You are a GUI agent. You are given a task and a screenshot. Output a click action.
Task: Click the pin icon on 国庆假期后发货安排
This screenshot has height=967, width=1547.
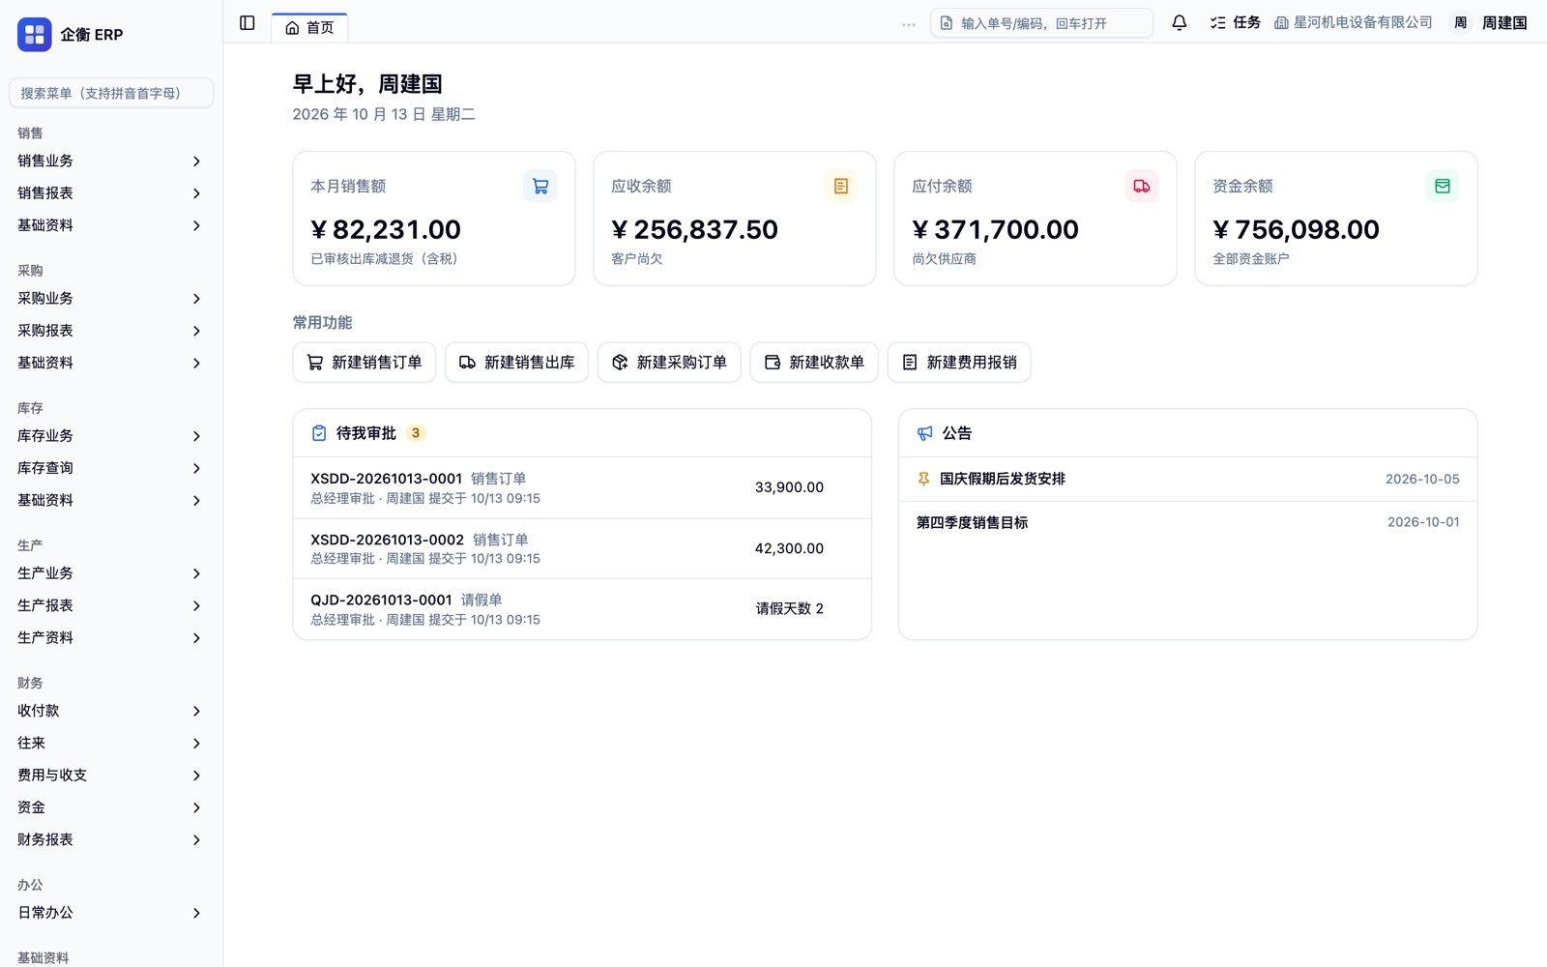923,479
